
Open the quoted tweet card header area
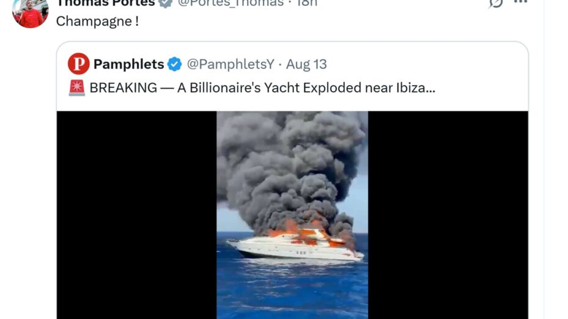(292, 76)
